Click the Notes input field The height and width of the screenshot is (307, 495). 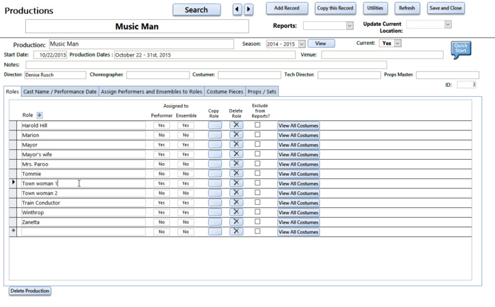[x=206, y=65]
